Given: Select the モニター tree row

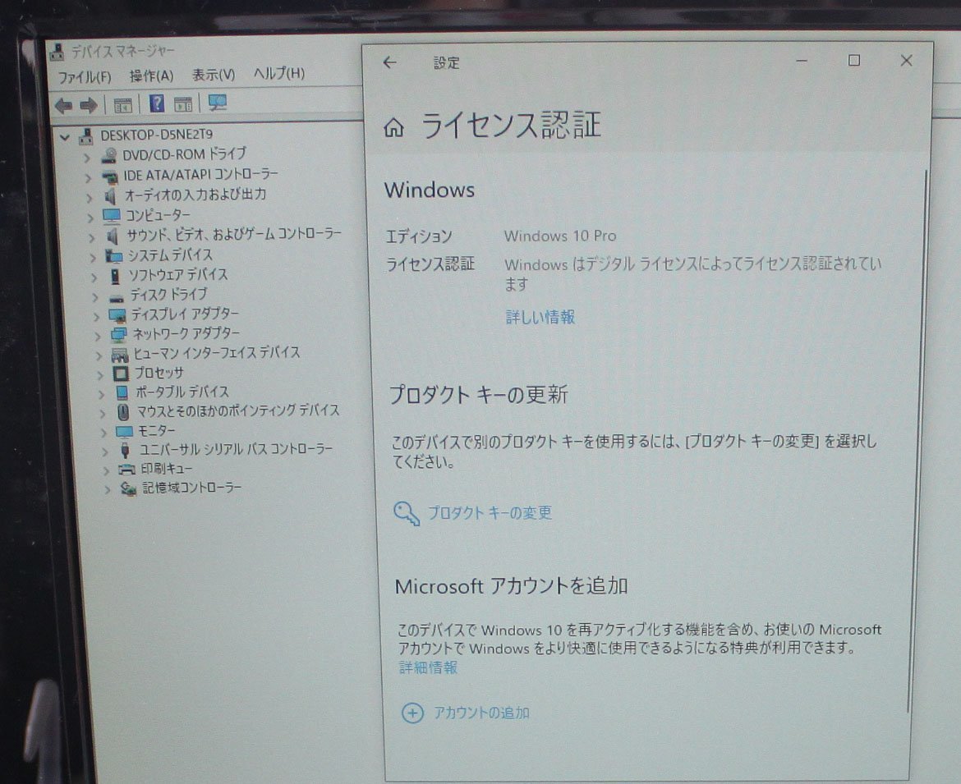Looking at the screenshot, I should pyautogui.click(x=156, y=431).
